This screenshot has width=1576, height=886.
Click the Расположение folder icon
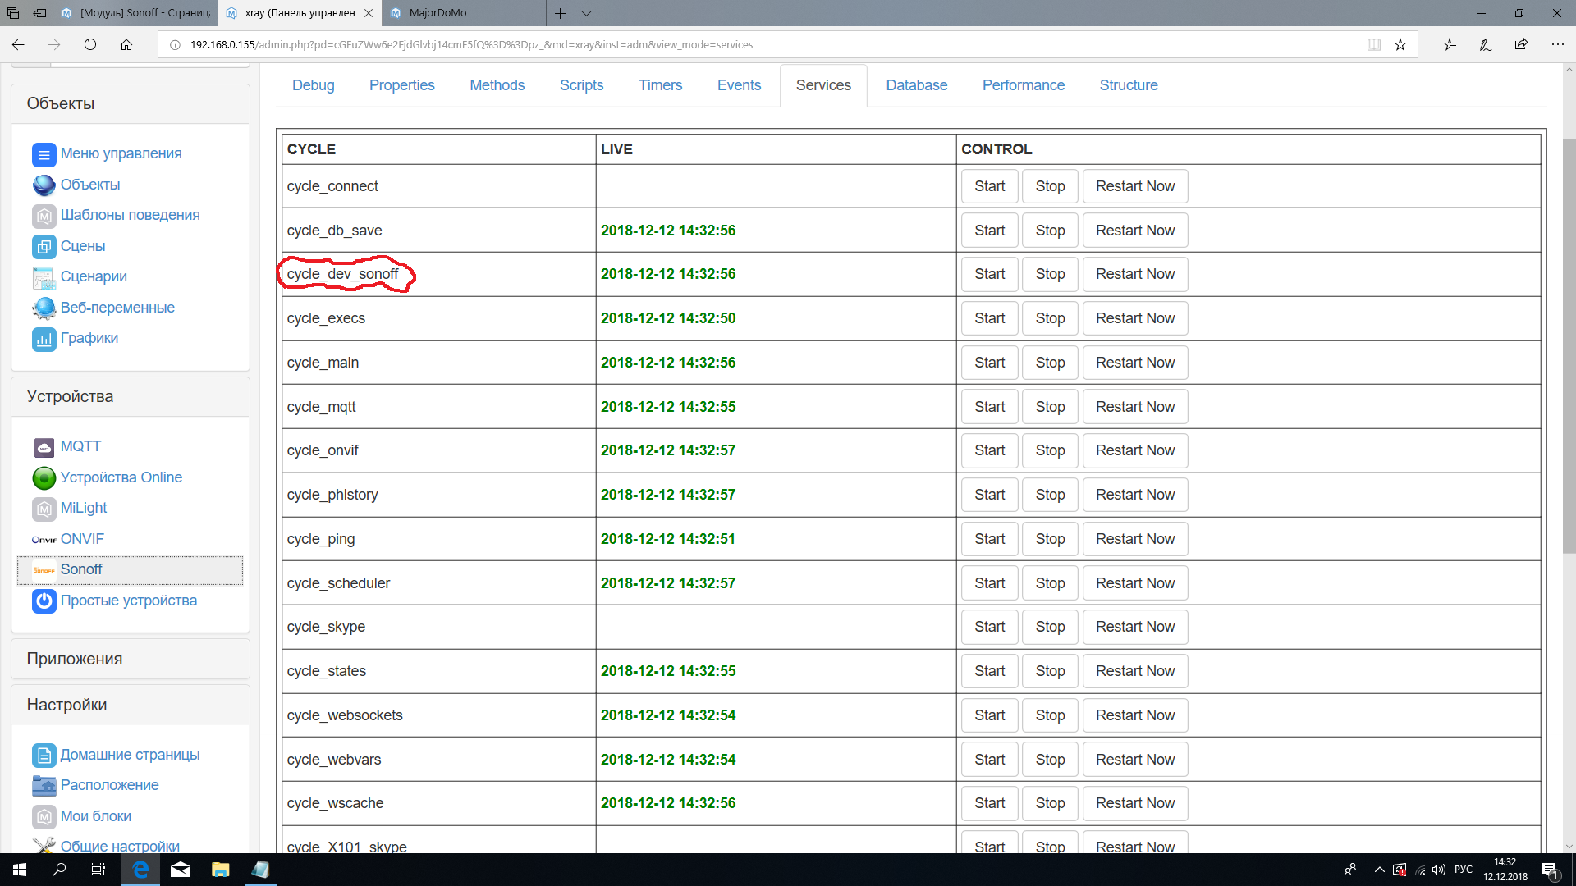coord(44,785)
